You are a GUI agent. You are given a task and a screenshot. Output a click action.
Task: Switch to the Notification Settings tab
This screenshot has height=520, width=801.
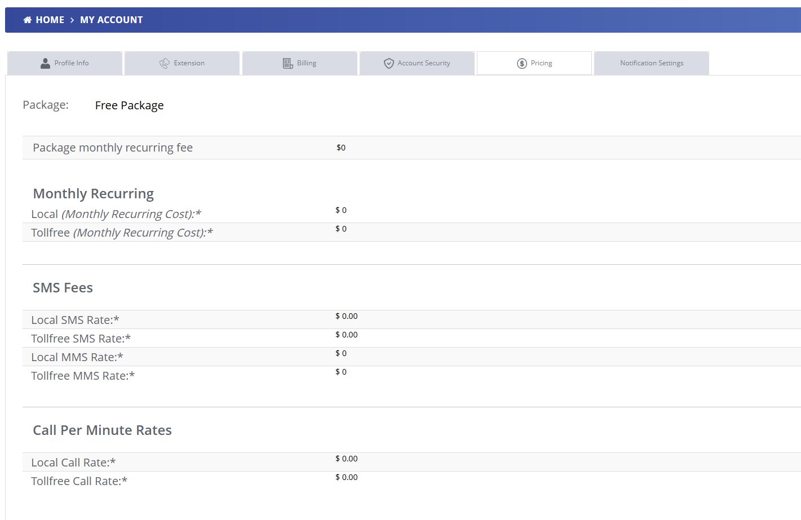coord(651,63)
